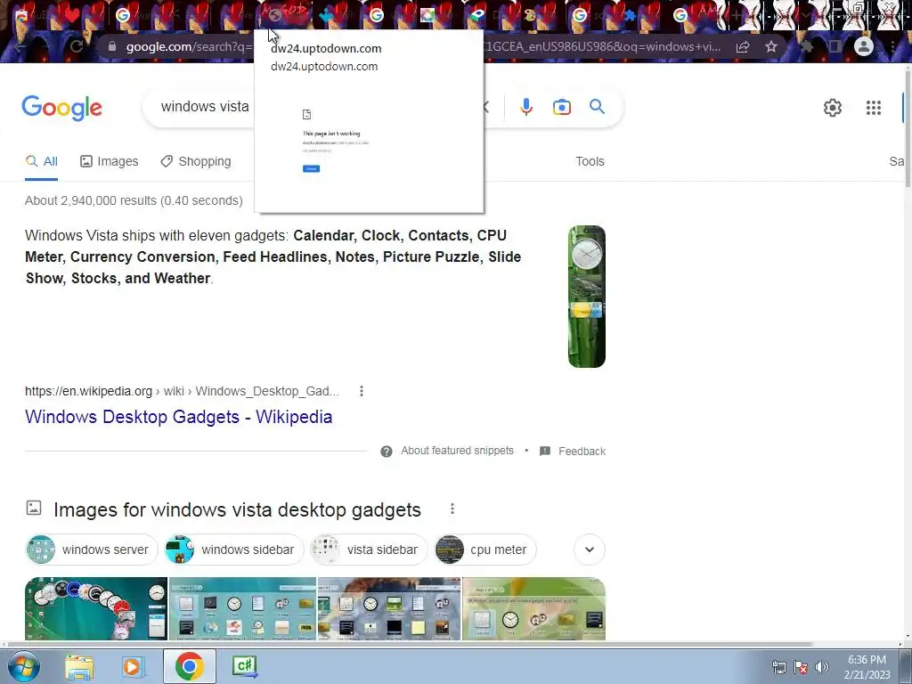Open Action Center flag icon

pos(801,668)
